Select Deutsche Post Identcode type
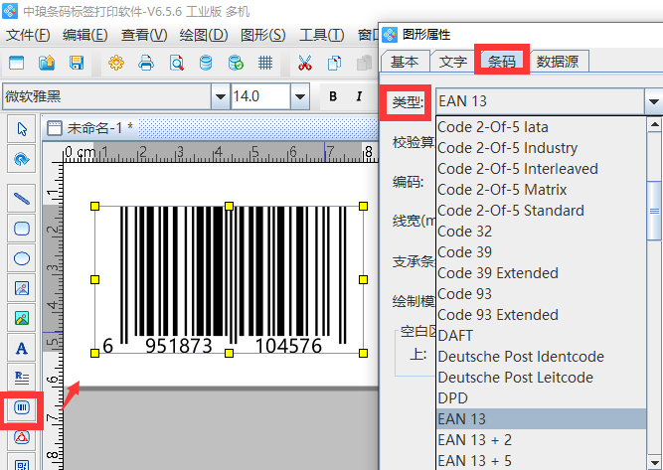 point(541,357)
